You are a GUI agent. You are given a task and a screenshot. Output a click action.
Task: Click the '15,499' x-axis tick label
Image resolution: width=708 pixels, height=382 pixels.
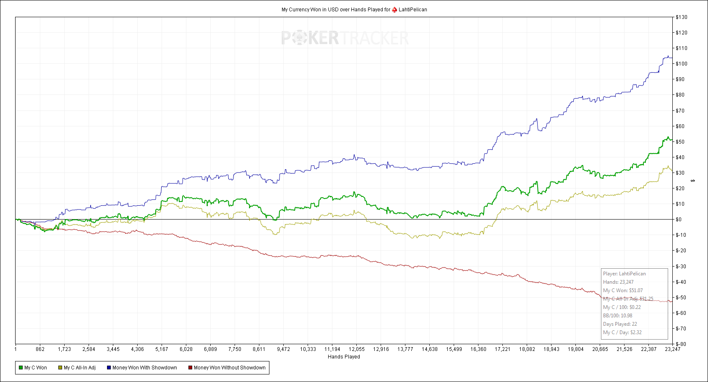coord(454,349)
